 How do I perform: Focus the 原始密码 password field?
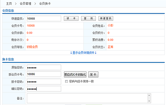44,67
